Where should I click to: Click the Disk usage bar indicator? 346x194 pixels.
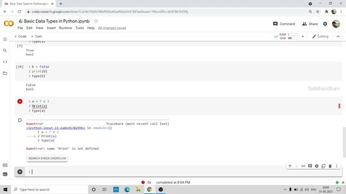[293, 38]
